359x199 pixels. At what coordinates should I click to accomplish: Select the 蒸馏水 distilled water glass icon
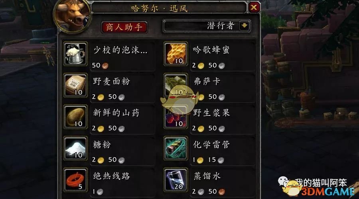(x=176, y=180)
